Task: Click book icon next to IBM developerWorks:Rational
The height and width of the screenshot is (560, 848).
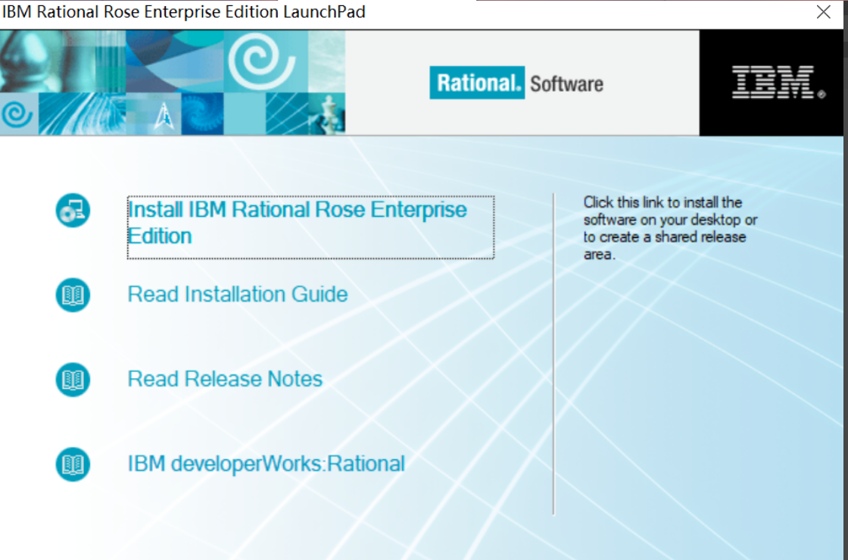Action: (x=73, y=465)
